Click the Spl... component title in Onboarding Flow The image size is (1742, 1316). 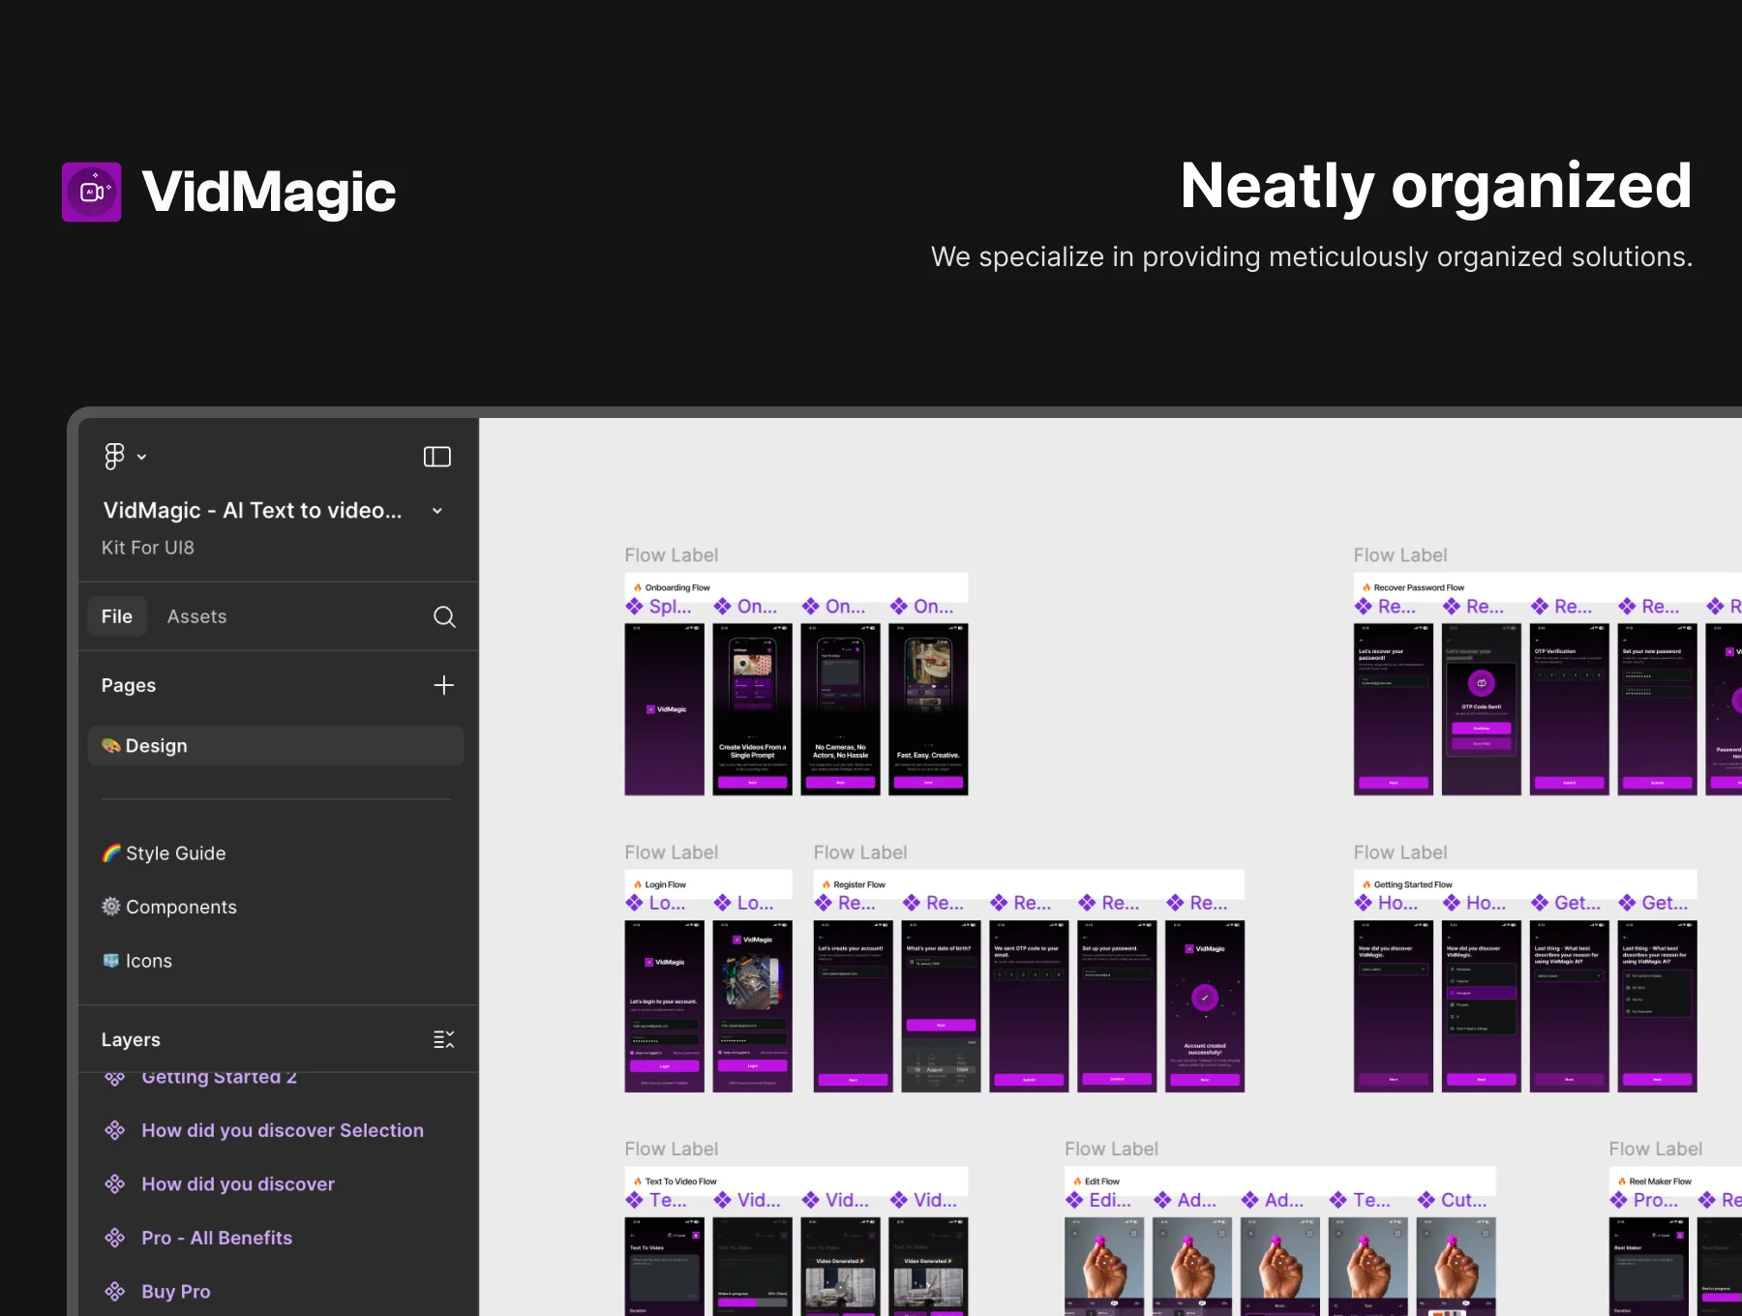pos(670,607)
